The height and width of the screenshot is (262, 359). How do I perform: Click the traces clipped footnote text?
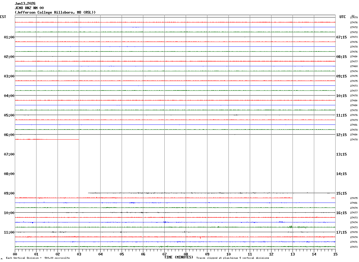(x=233, y=258)
